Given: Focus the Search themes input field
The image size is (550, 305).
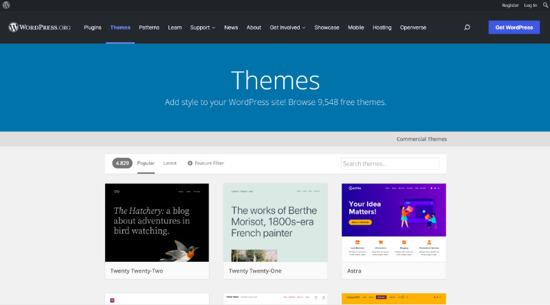Looking at the screenshot, I should click(x=390, y=163).
